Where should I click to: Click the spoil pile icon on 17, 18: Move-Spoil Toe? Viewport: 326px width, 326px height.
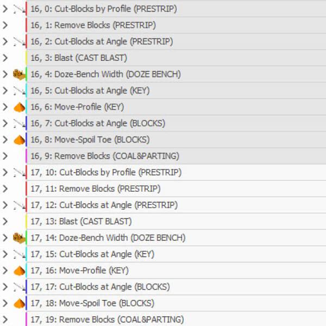tap(18, 303)
